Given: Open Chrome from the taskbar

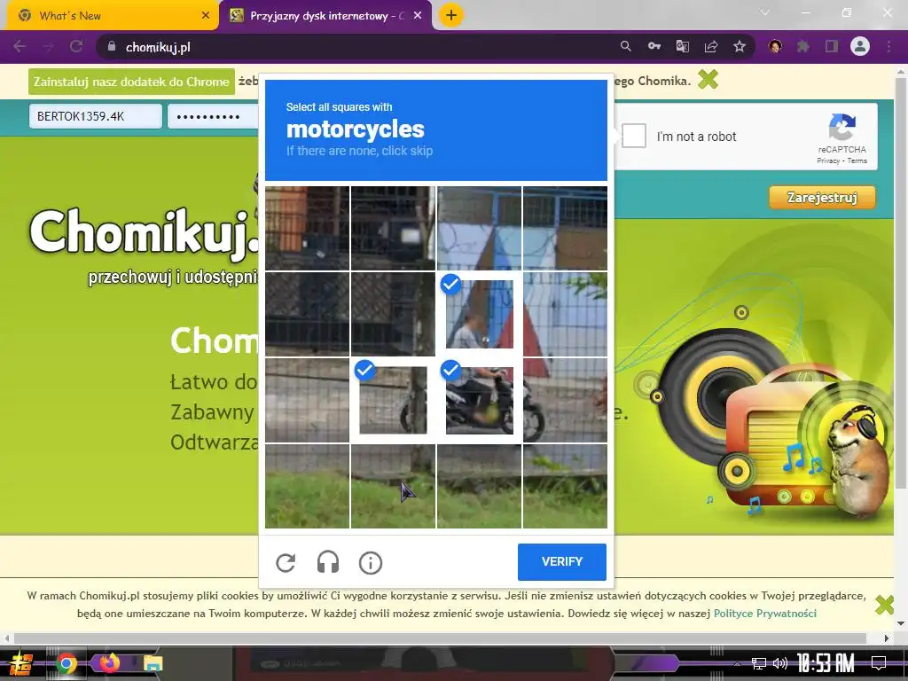Looking at the screenshot, I should click(66, 663).
